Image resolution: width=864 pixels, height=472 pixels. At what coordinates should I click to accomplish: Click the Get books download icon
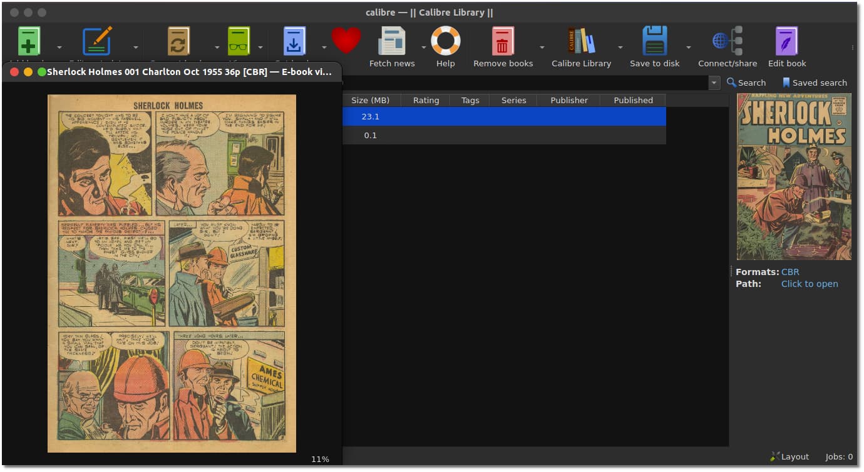[x=294, y=39]
